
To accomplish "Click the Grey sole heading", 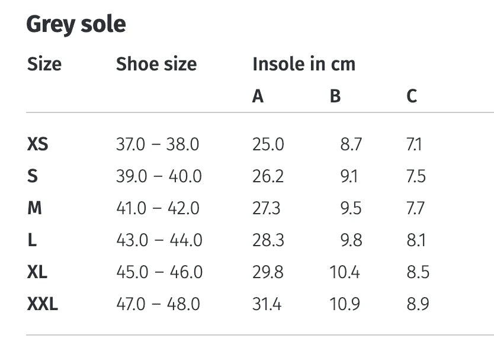I will [76, 25].
